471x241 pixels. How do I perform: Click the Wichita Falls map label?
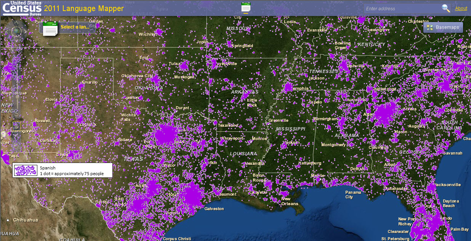point(128,117)
